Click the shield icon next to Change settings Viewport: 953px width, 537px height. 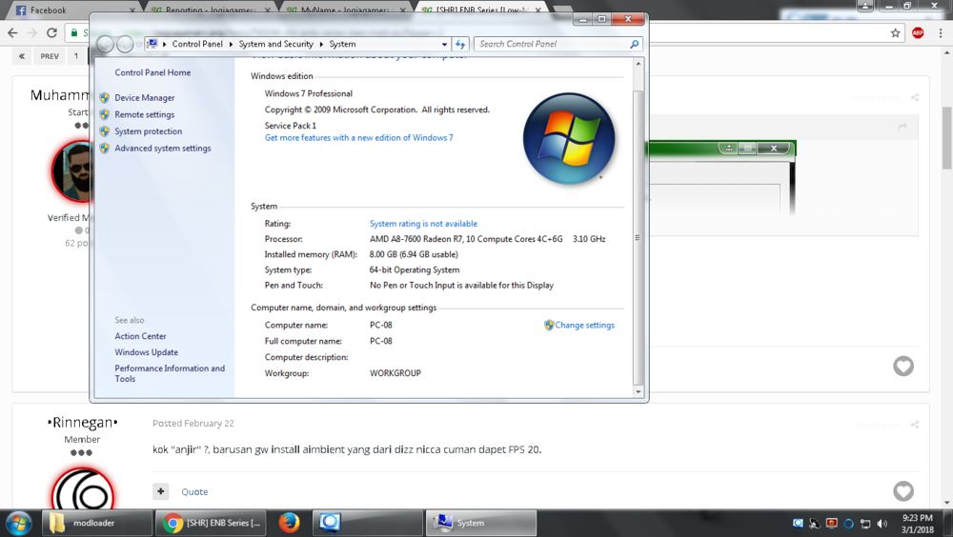549,325
